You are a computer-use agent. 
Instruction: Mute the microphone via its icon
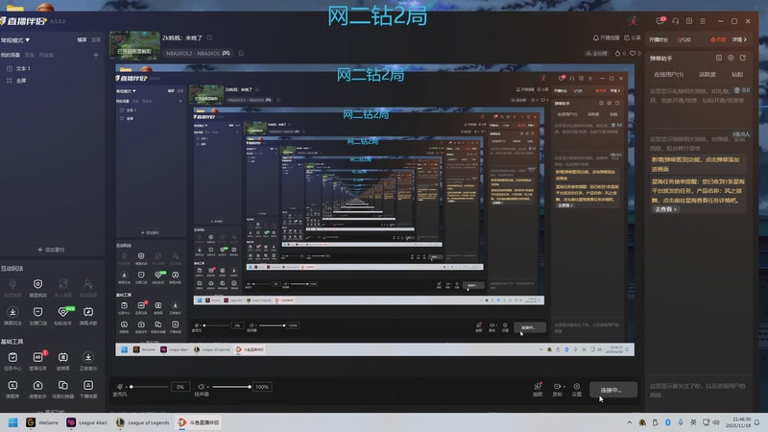119,387
